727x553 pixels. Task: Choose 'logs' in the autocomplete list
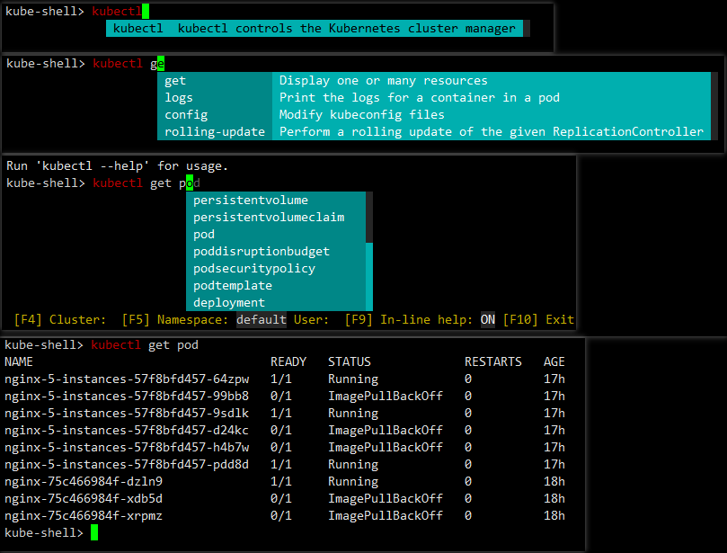click(178, 97)
